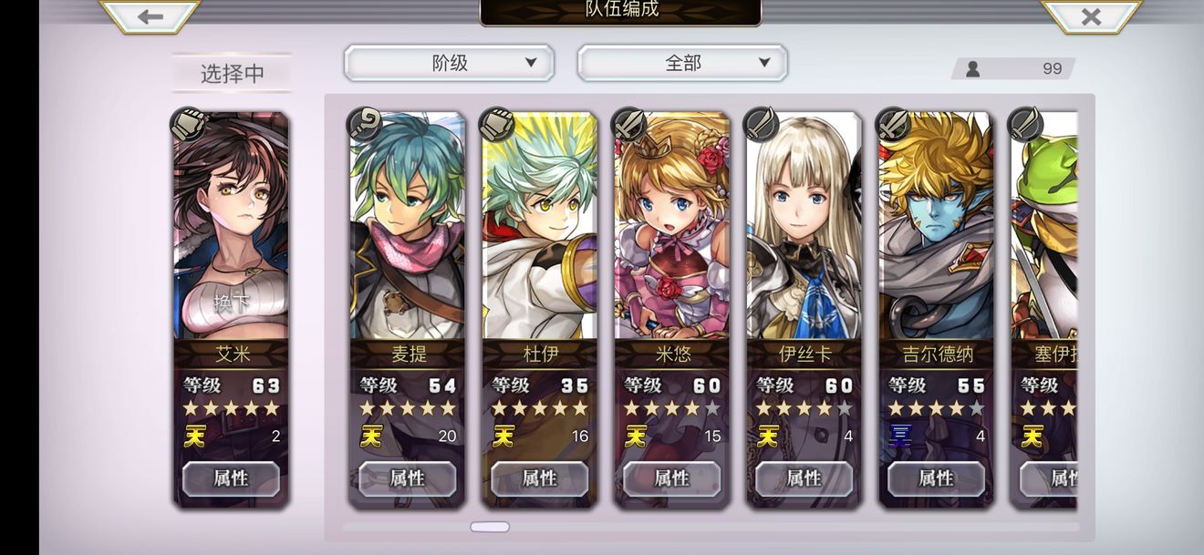Viewport: 1204px width, 555px height.
Task: Open 属性 for 艾米
Action: 231,478
